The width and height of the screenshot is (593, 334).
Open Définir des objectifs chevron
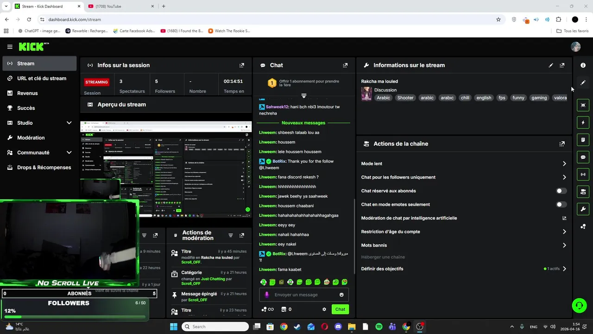(x=564, y=269)
